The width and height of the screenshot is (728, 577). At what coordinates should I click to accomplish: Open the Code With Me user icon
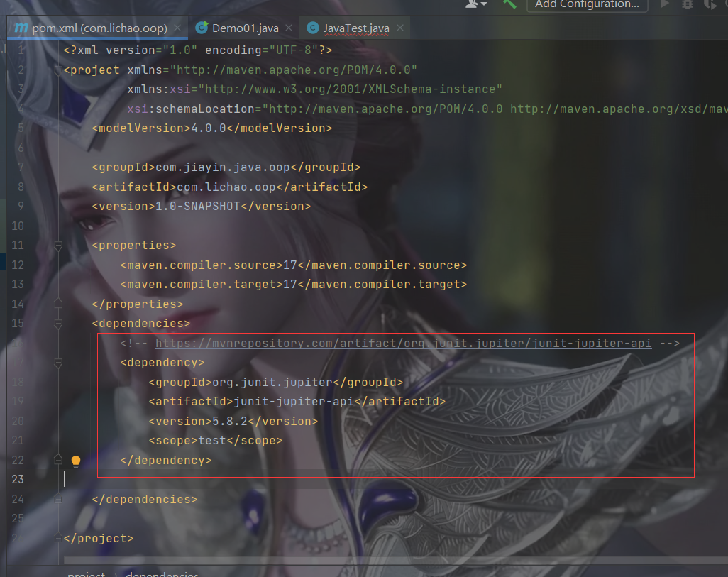pos(476,4)
